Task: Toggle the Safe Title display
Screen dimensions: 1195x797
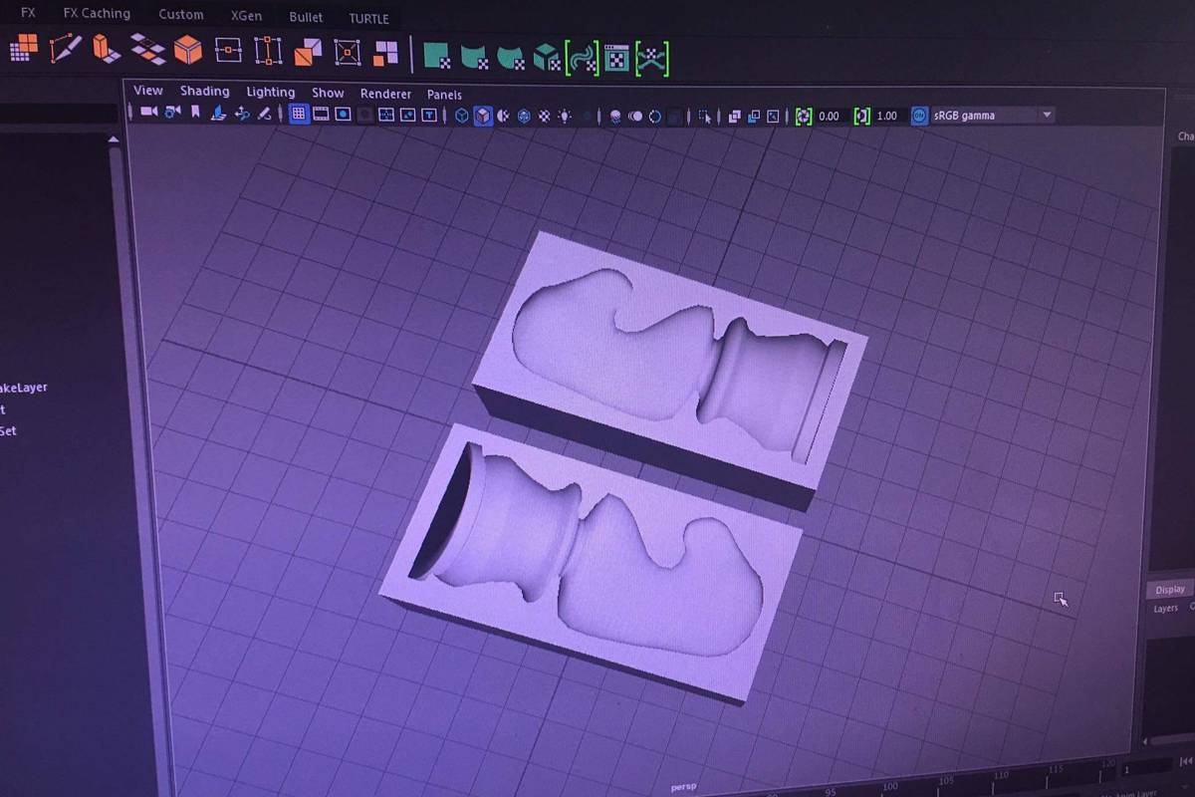Action: click(x=428, y=115)
